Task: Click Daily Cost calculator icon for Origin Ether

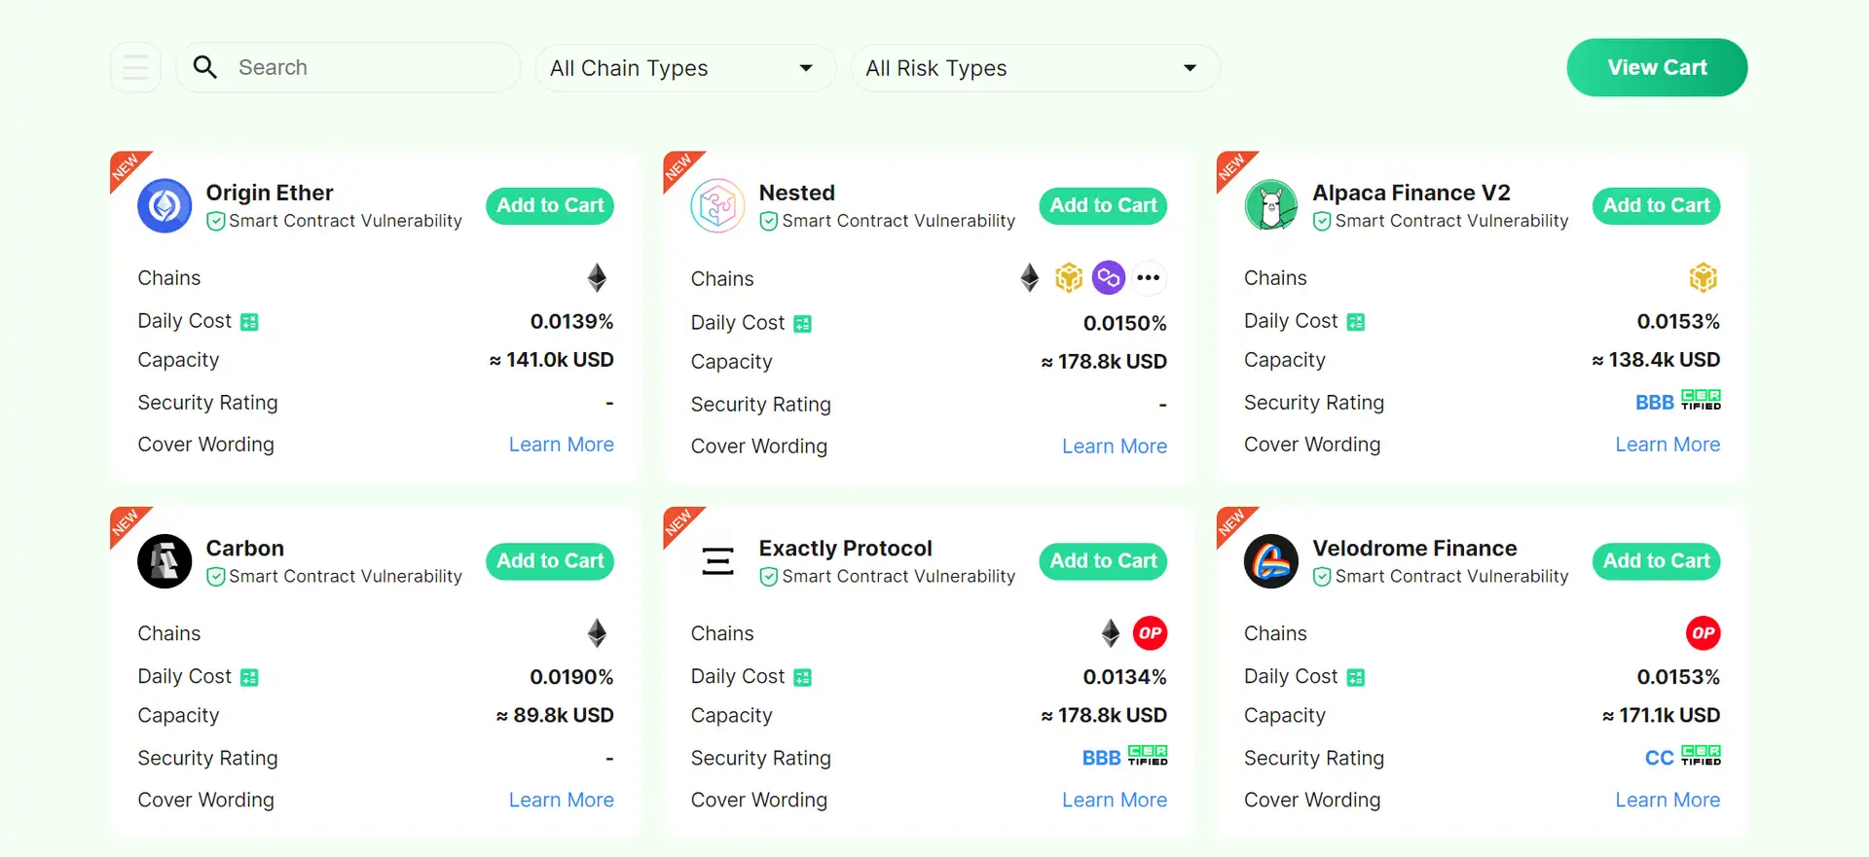Action: [x=250, y=322]
